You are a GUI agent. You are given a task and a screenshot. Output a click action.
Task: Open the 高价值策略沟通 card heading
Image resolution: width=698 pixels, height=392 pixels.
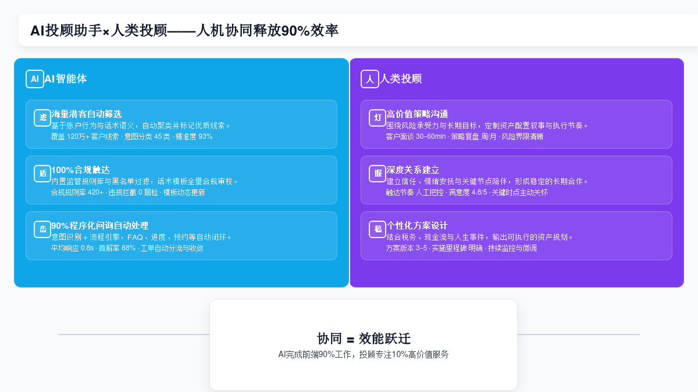coord(417,114)
